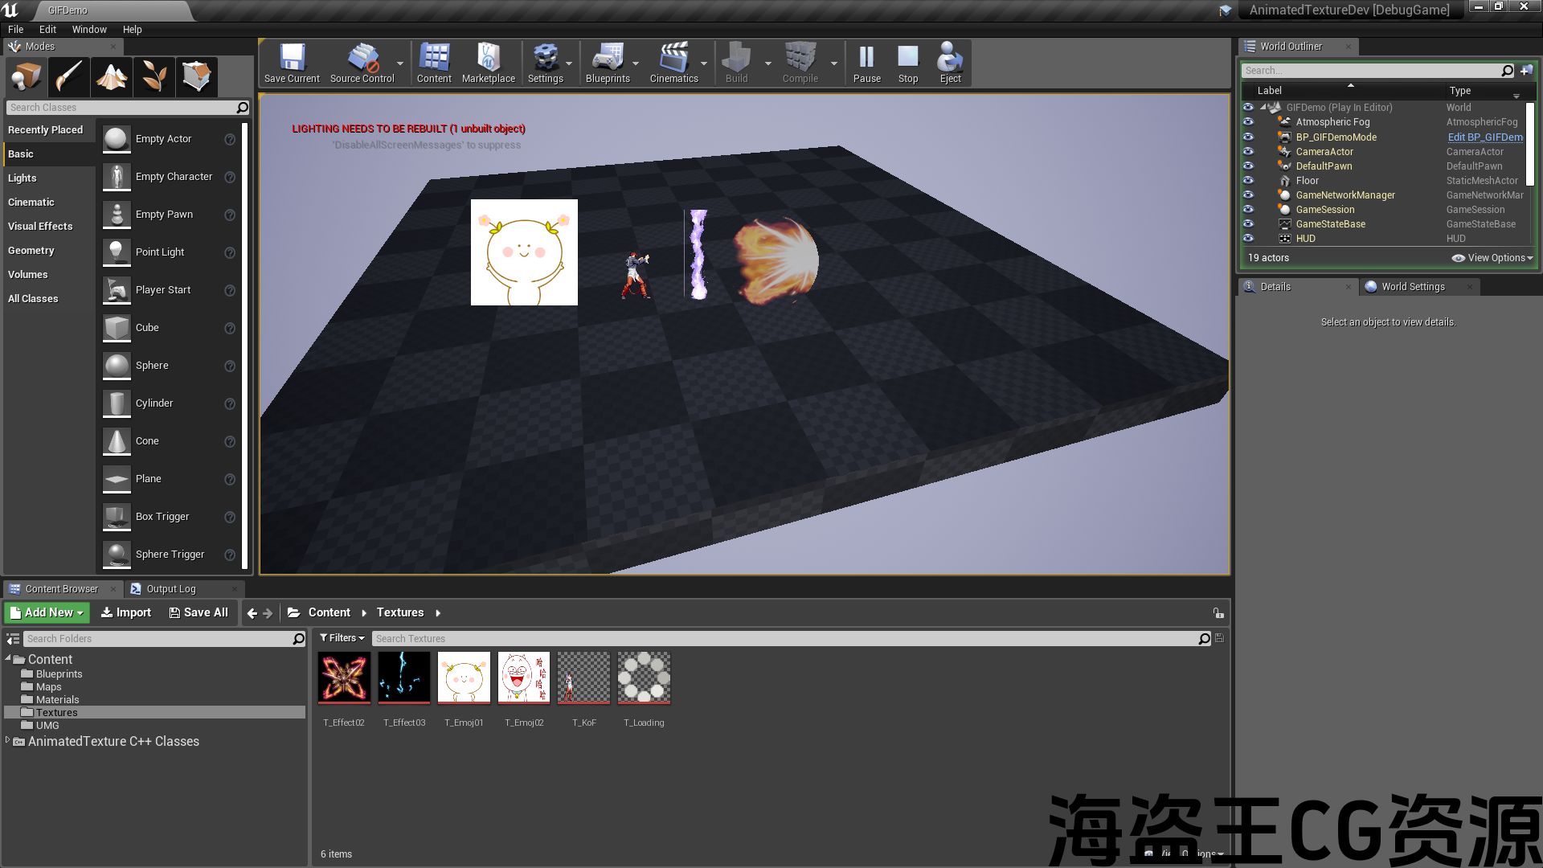Click the Save Current toolbar icon
The image size is (1543, 868).
[292, 63]
